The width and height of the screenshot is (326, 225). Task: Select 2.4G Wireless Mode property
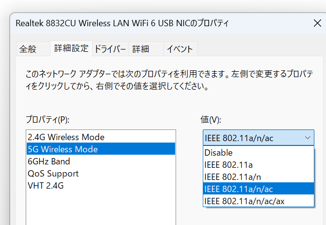pyautogui.click(x=101, y=137)
